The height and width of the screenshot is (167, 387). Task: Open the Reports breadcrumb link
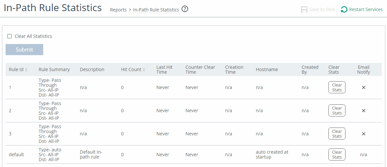[x=118, y=10]
